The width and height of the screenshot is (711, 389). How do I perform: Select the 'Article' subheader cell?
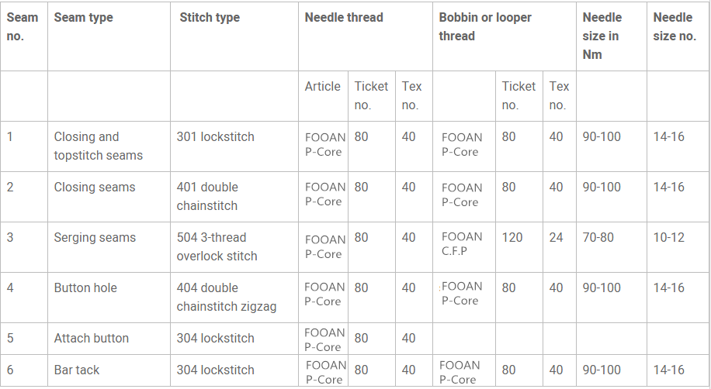(323, 96)
